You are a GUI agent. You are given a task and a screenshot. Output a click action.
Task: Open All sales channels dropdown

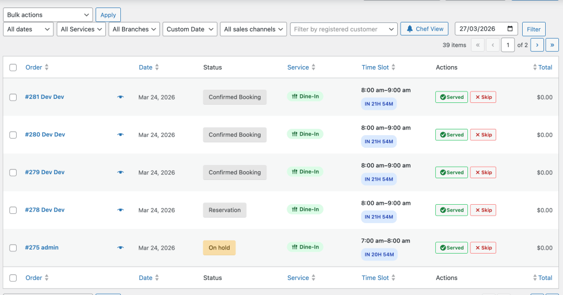pyautogui.click(x=253, y=29)
